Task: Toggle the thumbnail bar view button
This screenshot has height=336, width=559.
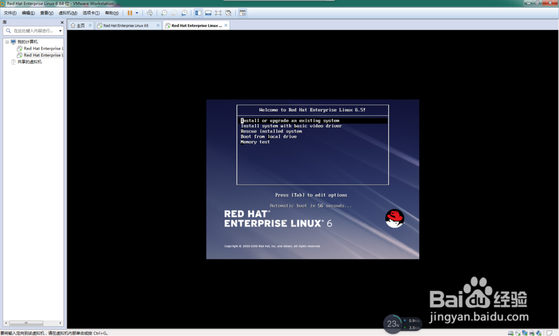Action: coord(208,13)
